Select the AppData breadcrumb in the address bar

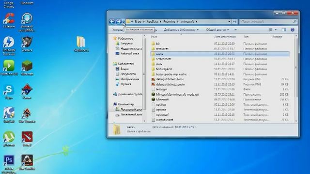point(152,21)
